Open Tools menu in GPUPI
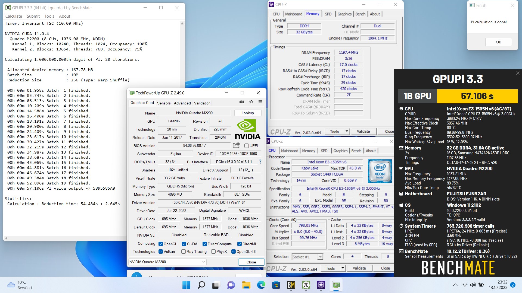Image resolution: width=522 pixels, height=293 pixels. click(x=49, y=16)
